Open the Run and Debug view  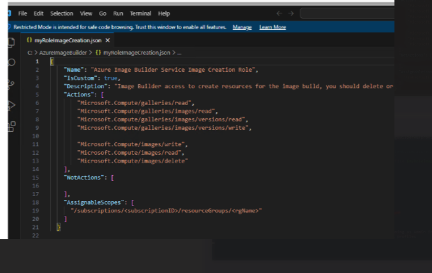point(11,105)
